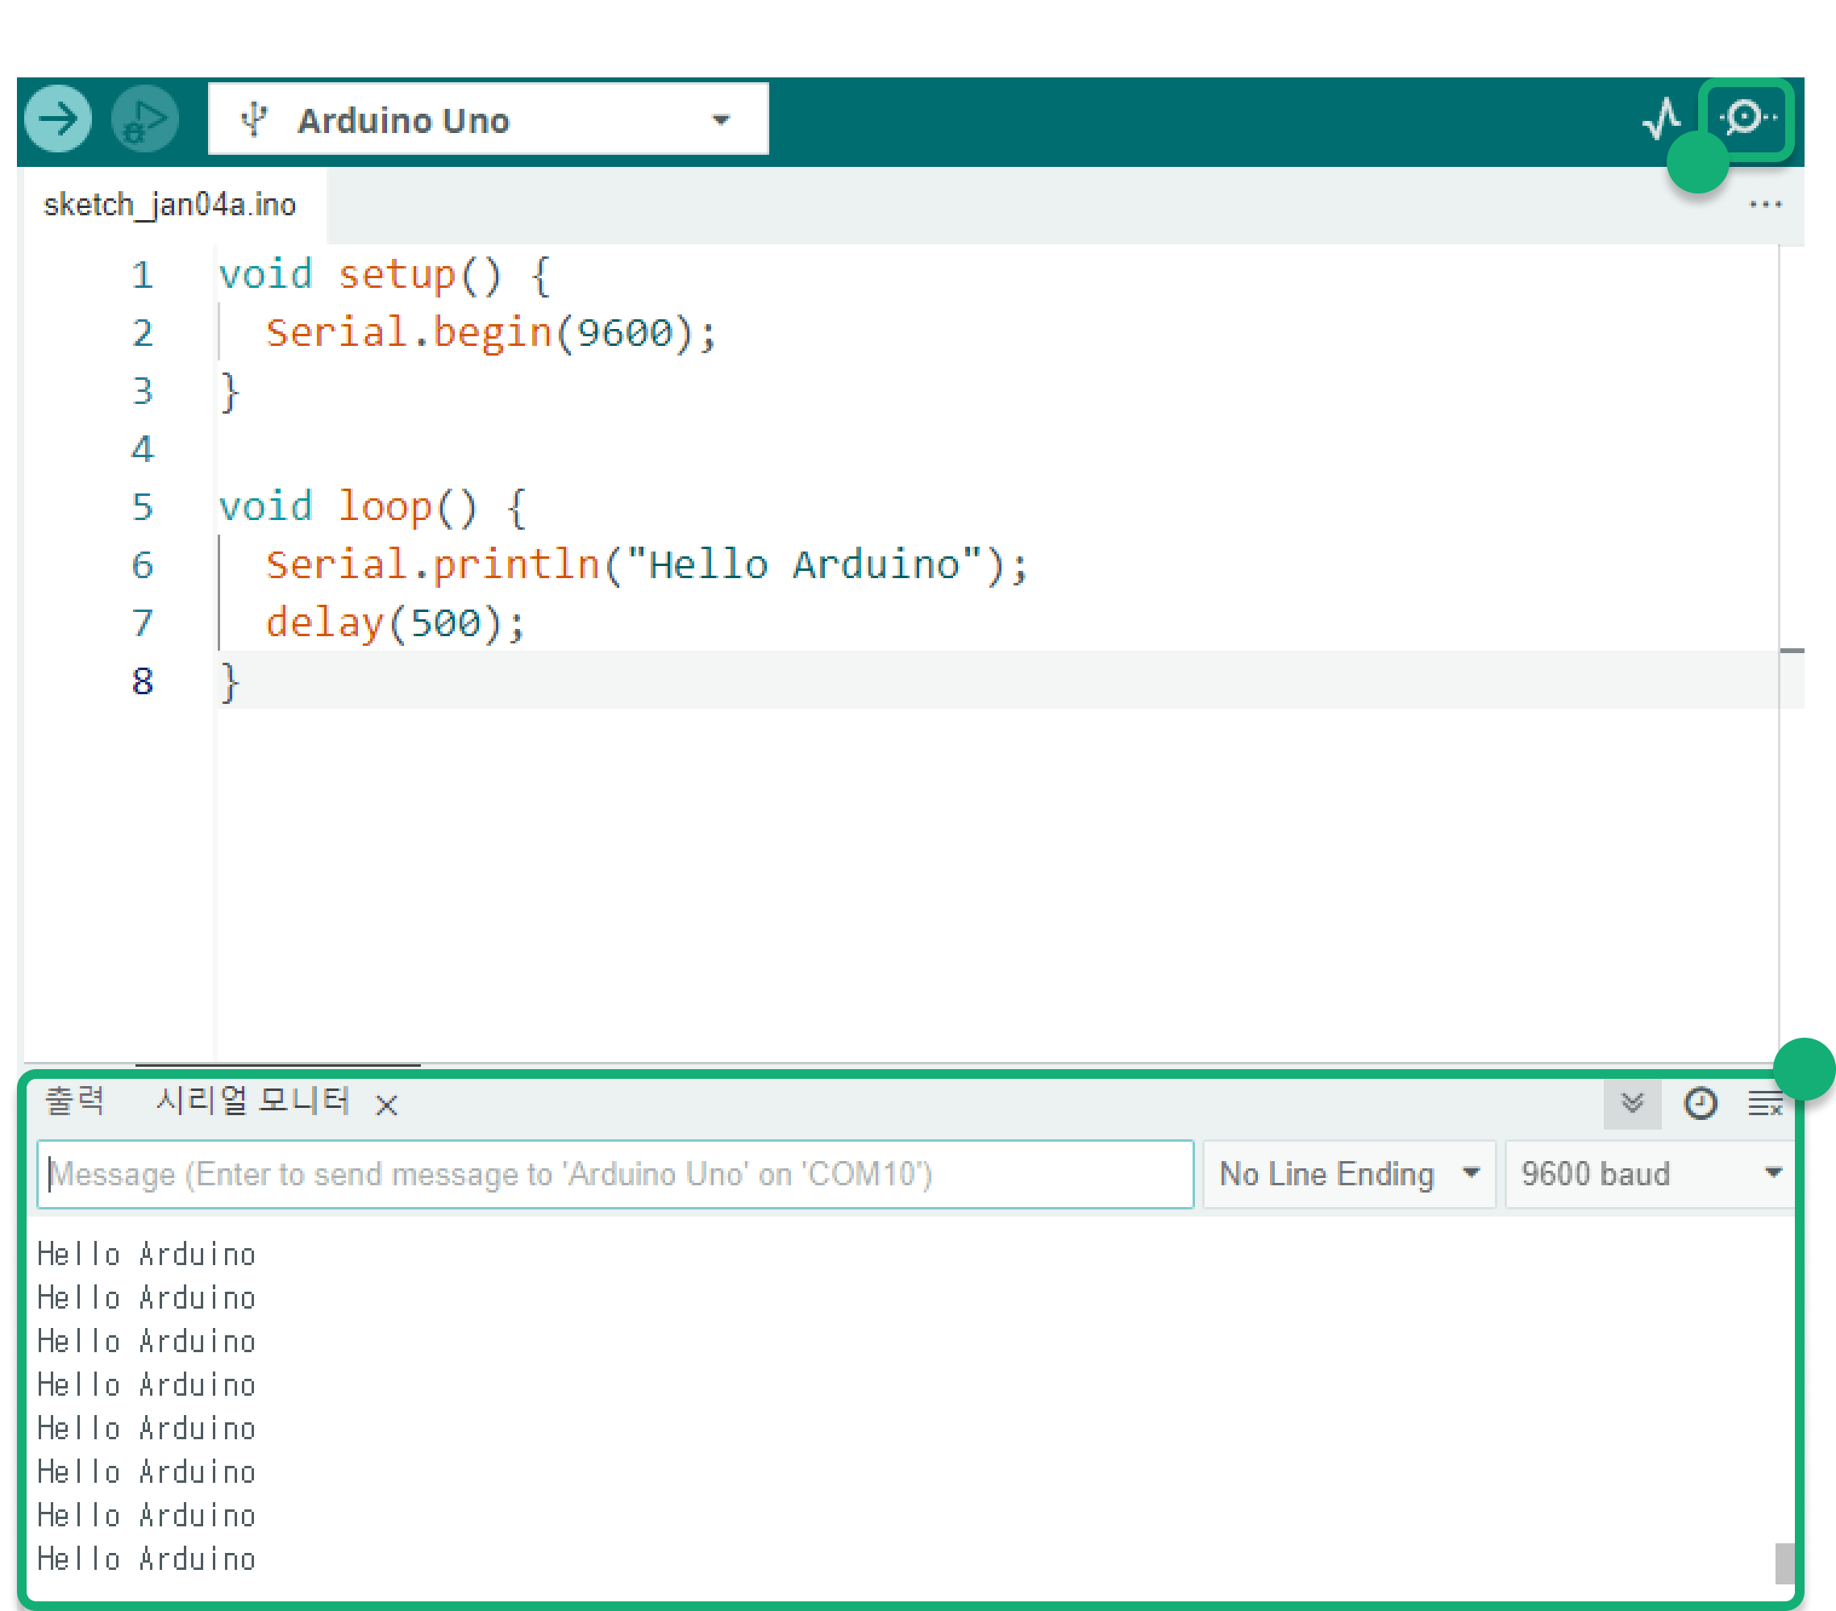Open the three-dot sketch options menu
1836x1611 pixels.
1765,205
